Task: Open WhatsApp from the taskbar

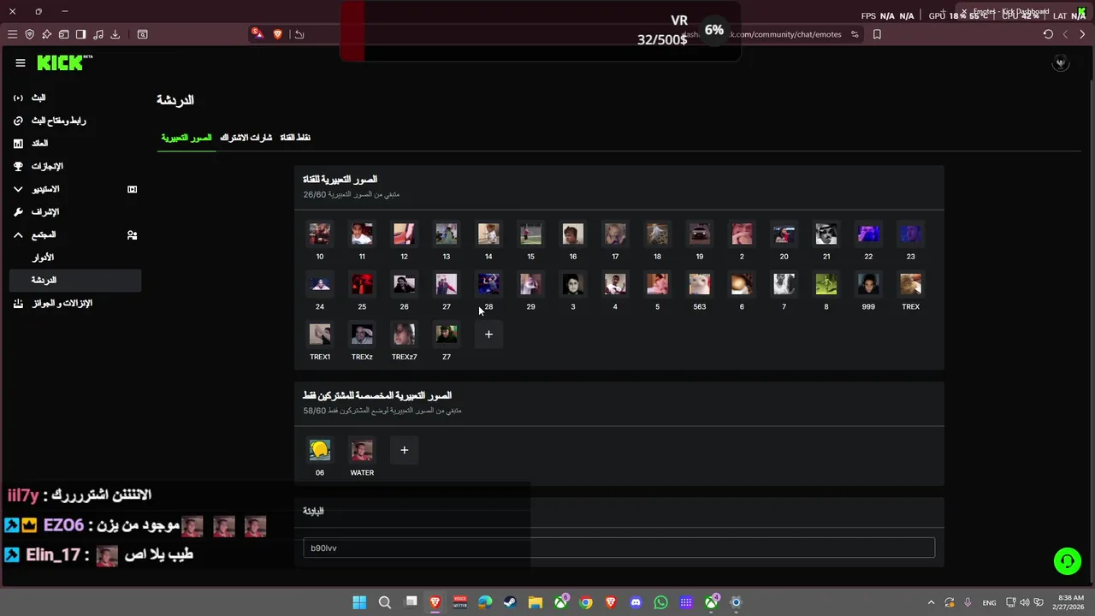Action: [660, 602]
